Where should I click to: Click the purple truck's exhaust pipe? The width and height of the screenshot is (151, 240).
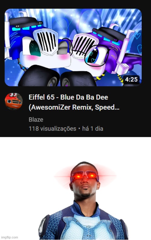124,51
